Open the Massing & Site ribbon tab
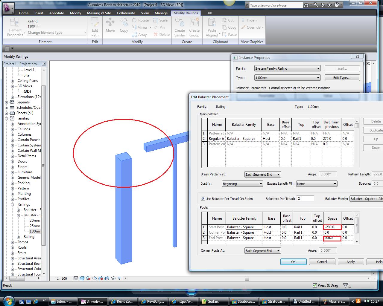Viewport: 383px width, 306px height. click(x=99, y=13)
